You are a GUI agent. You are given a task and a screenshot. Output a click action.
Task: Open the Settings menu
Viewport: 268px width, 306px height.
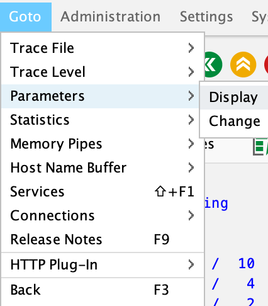pos(206,16)
